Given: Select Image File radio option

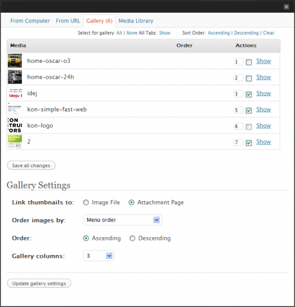Looking at the screenshot, I should pyautogui.click(x=86, y=203).
